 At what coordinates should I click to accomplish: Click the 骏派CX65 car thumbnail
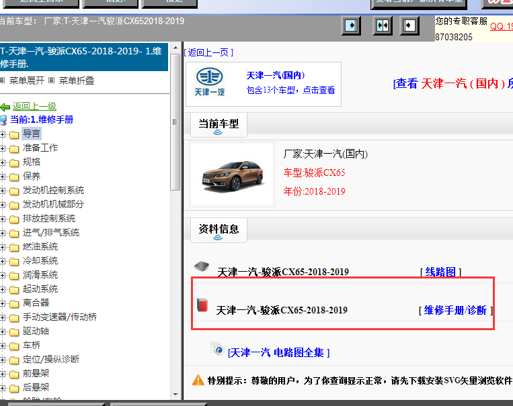tap(232, 174)
